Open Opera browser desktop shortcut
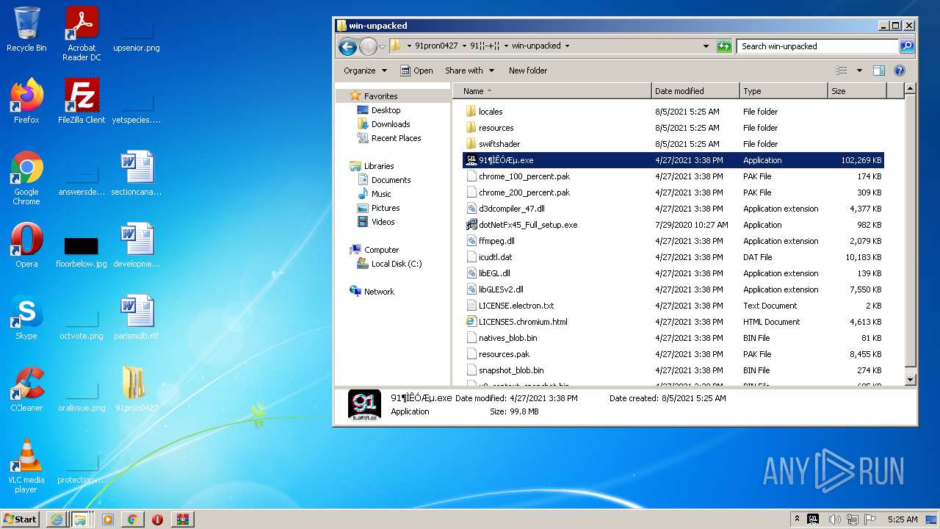940x529 pixels. [26, 245]
